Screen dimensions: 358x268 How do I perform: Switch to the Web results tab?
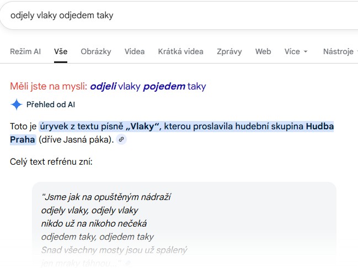click(x=263, y=51)
